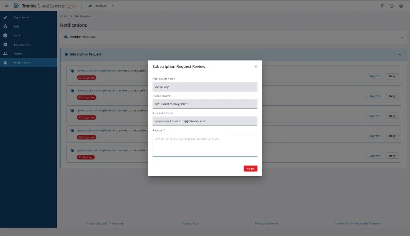Click the Applications key icon in sidebar
This screenshot has width=410, height=236.
(5, 18)
